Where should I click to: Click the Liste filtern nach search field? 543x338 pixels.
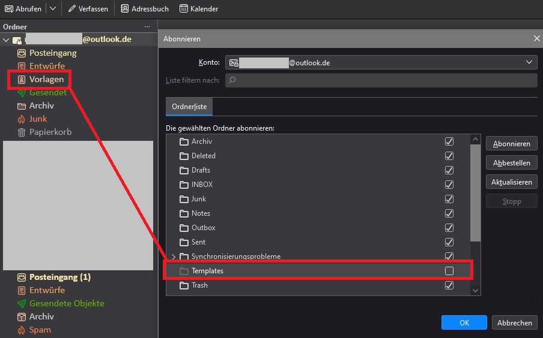(381, 80)
